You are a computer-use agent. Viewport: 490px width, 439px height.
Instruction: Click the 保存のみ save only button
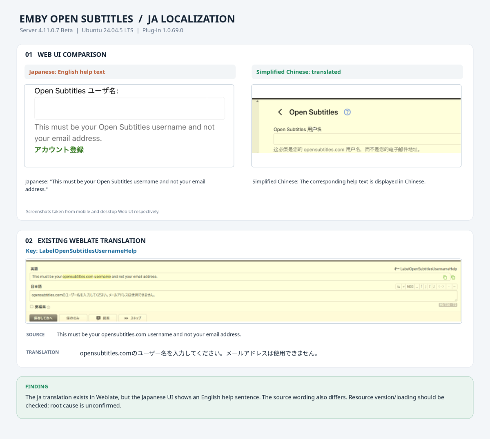click(x=73, y=318)
